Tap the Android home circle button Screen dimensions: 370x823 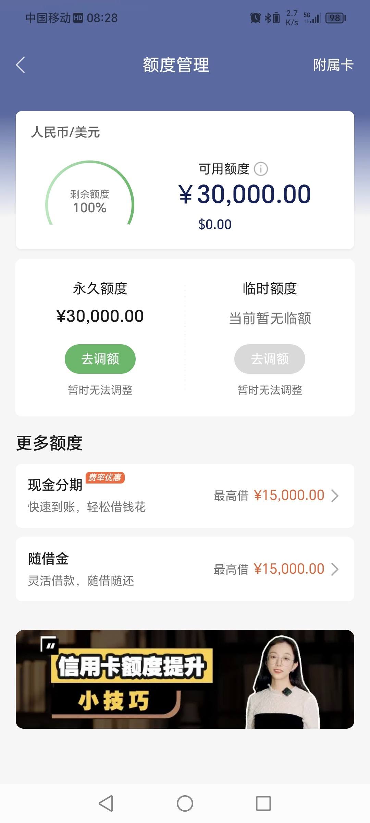tap(185, 803)
